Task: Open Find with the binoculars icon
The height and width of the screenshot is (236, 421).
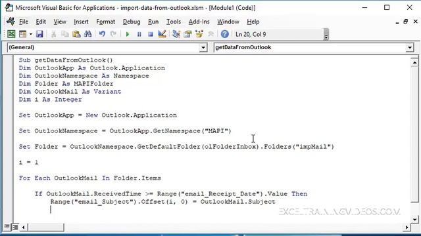Action: [87, 34]
